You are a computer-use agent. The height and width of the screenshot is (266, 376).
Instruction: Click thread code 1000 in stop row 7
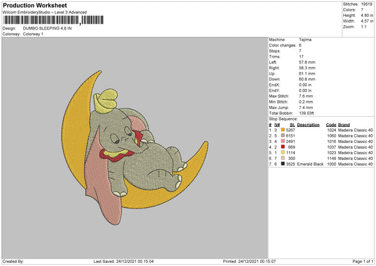point(332,164)
